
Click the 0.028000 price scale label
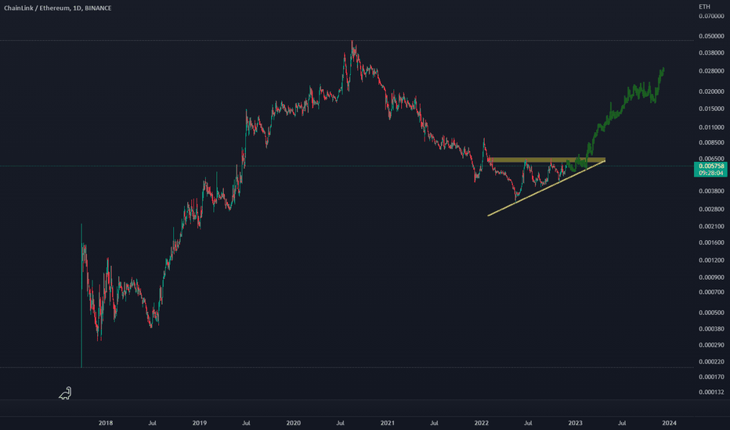(x=711, y=71)
